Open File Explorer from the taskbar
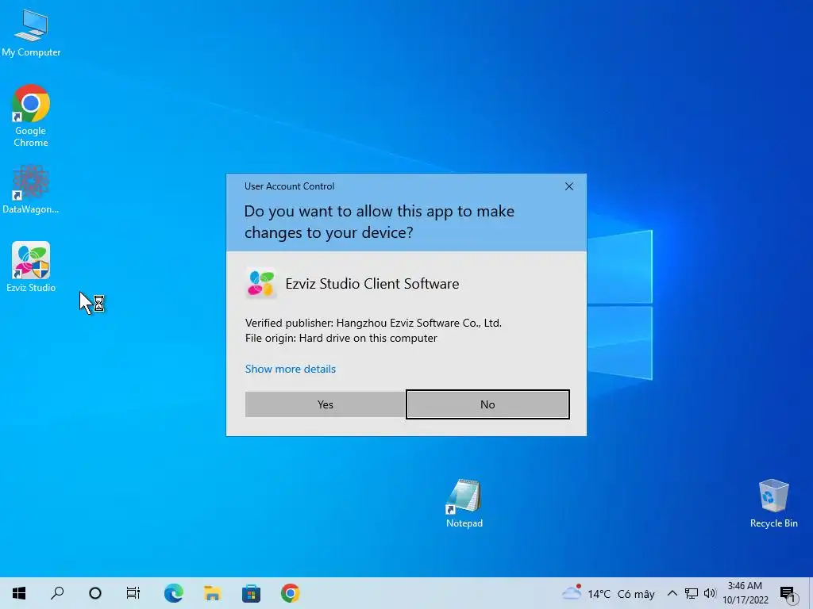 (x=212, y=593)
